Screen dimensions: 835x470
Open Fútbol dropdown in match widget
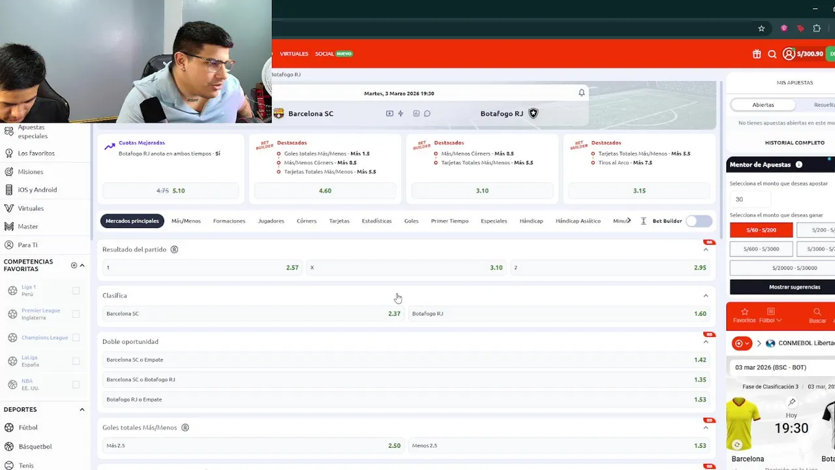(770, 316)
